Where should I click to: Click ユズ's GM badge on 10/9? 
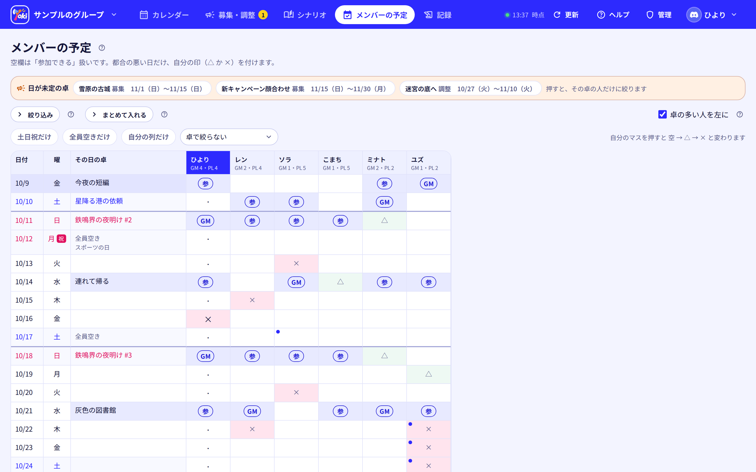[x=429, y=184]
